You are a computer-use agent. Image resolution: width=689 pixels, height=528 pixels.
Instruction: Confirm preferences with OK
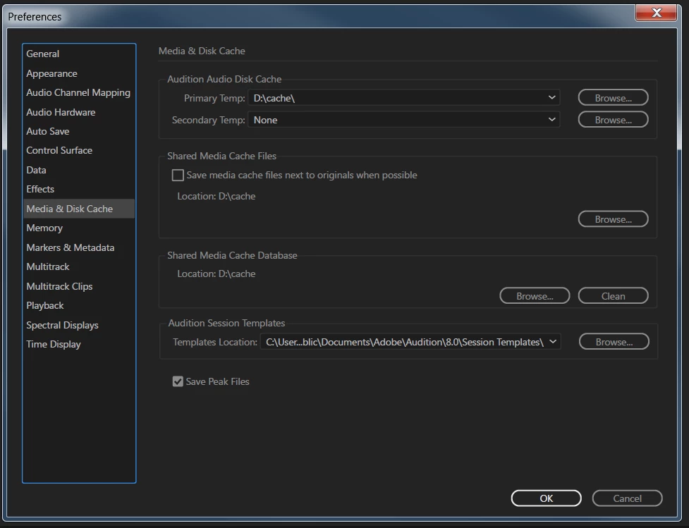tap(546, 498)
